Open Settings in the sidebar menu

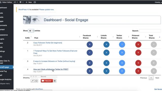(2, 51)
